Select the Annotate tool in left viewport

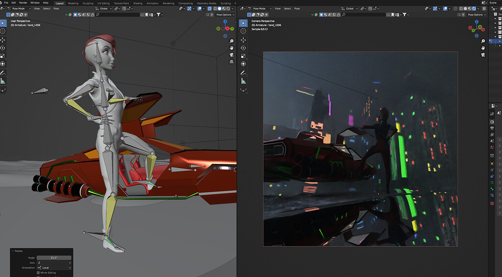pyautogui.click(x=3, y=73)
